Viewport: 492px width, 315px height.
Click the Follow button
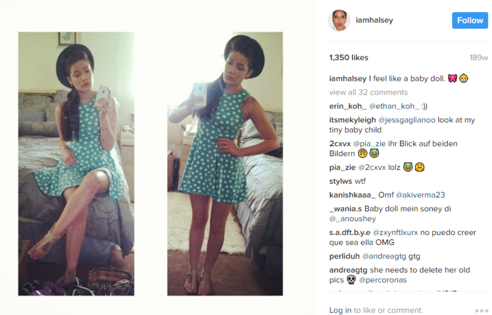point(470,20)
